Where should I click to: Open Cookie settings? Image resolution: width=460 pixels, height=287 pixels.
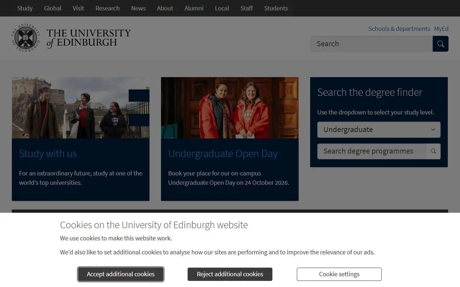[x=339, y=274]
